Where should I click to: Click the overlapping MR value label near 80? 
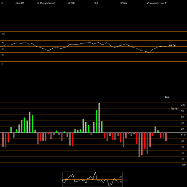(x=174, y=109)
